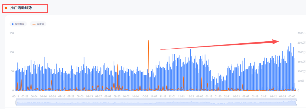This screenshot has width=306, height=109.
Task: Click the 50 left axis value
Action: tap(12, 71)
